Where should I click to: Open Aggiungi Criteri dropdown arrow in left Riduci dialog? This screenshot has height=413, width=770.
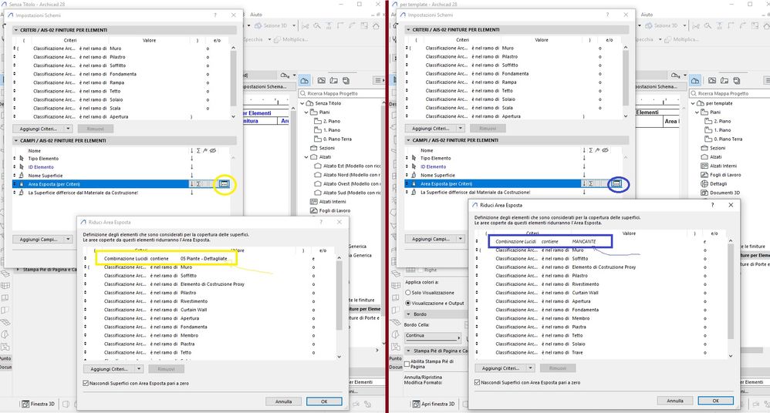point(139,369)
